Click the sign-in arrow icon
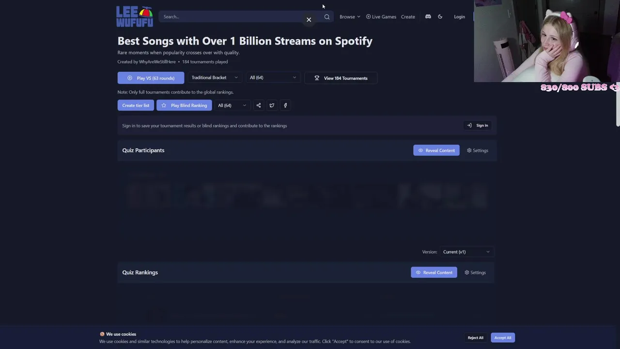 pyautogui.click(x=469, y=126)
